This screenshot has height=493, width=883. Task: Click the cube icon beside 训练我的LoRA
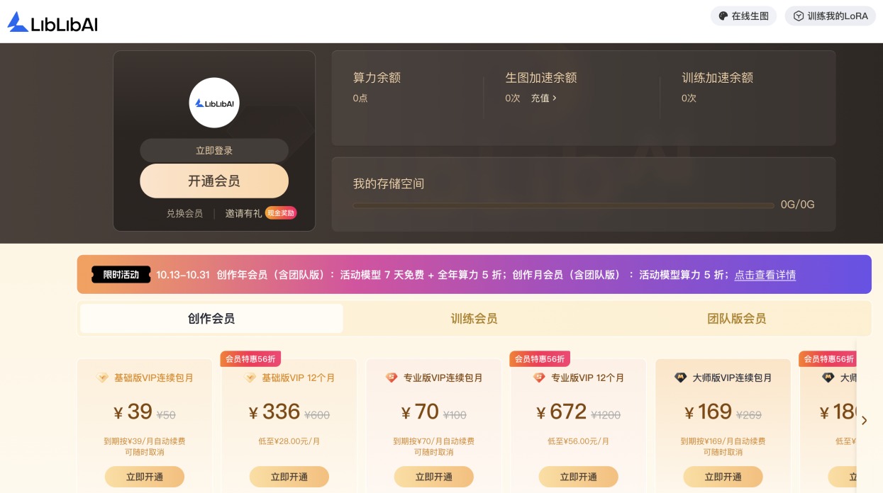(x=799, y=16)
